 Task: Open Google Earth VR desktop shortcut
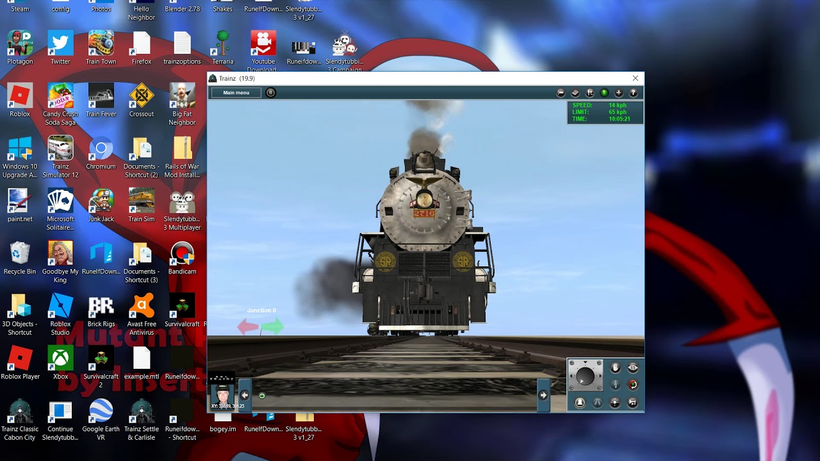pos(101,419)
